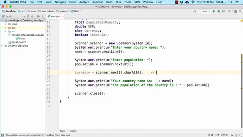The image size is (243, 137).
Task: Click the cloud upload menu bar icon
Action: click(187, 2)
